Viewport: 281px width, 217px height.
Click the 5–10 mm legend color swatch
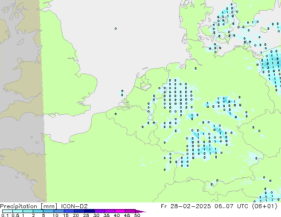pyautogui.click(x=48, y=211)
